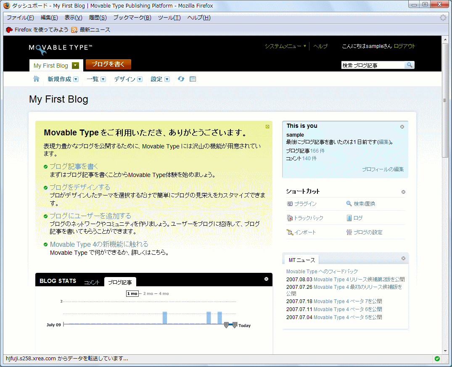
Task: Expand the デザイン menu
Action: (140, 79)
